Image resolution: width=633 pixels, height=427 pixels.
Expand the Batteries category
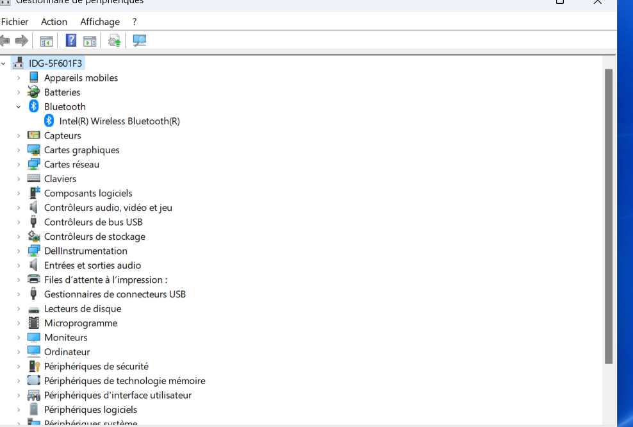point(19,92)
